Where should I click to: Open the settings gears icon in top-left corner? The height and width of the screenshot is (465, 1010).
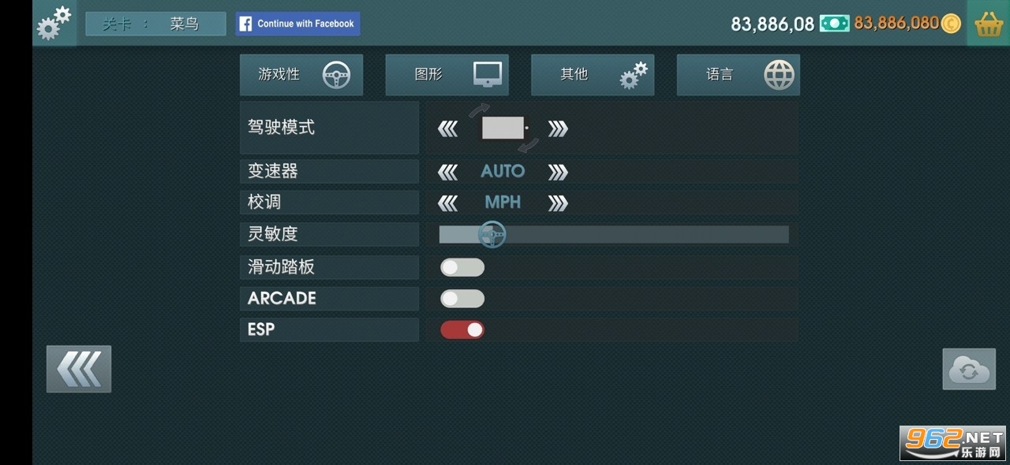pos(54,24)
